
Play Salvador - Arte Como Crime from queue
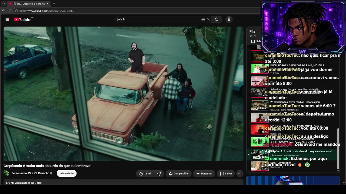point(292,93)
